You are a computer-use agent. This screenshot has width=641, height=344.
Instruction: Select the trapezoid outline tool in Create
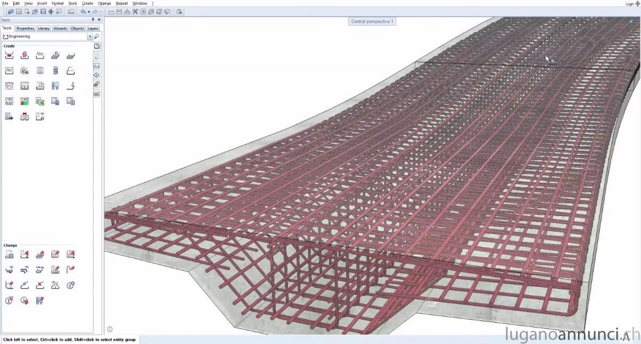click(71, 71)
